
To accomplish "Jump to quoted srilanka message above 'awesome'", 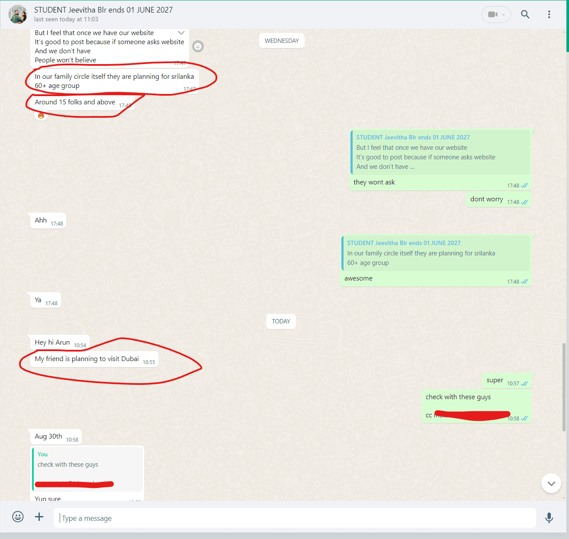I will pos(435,253).
